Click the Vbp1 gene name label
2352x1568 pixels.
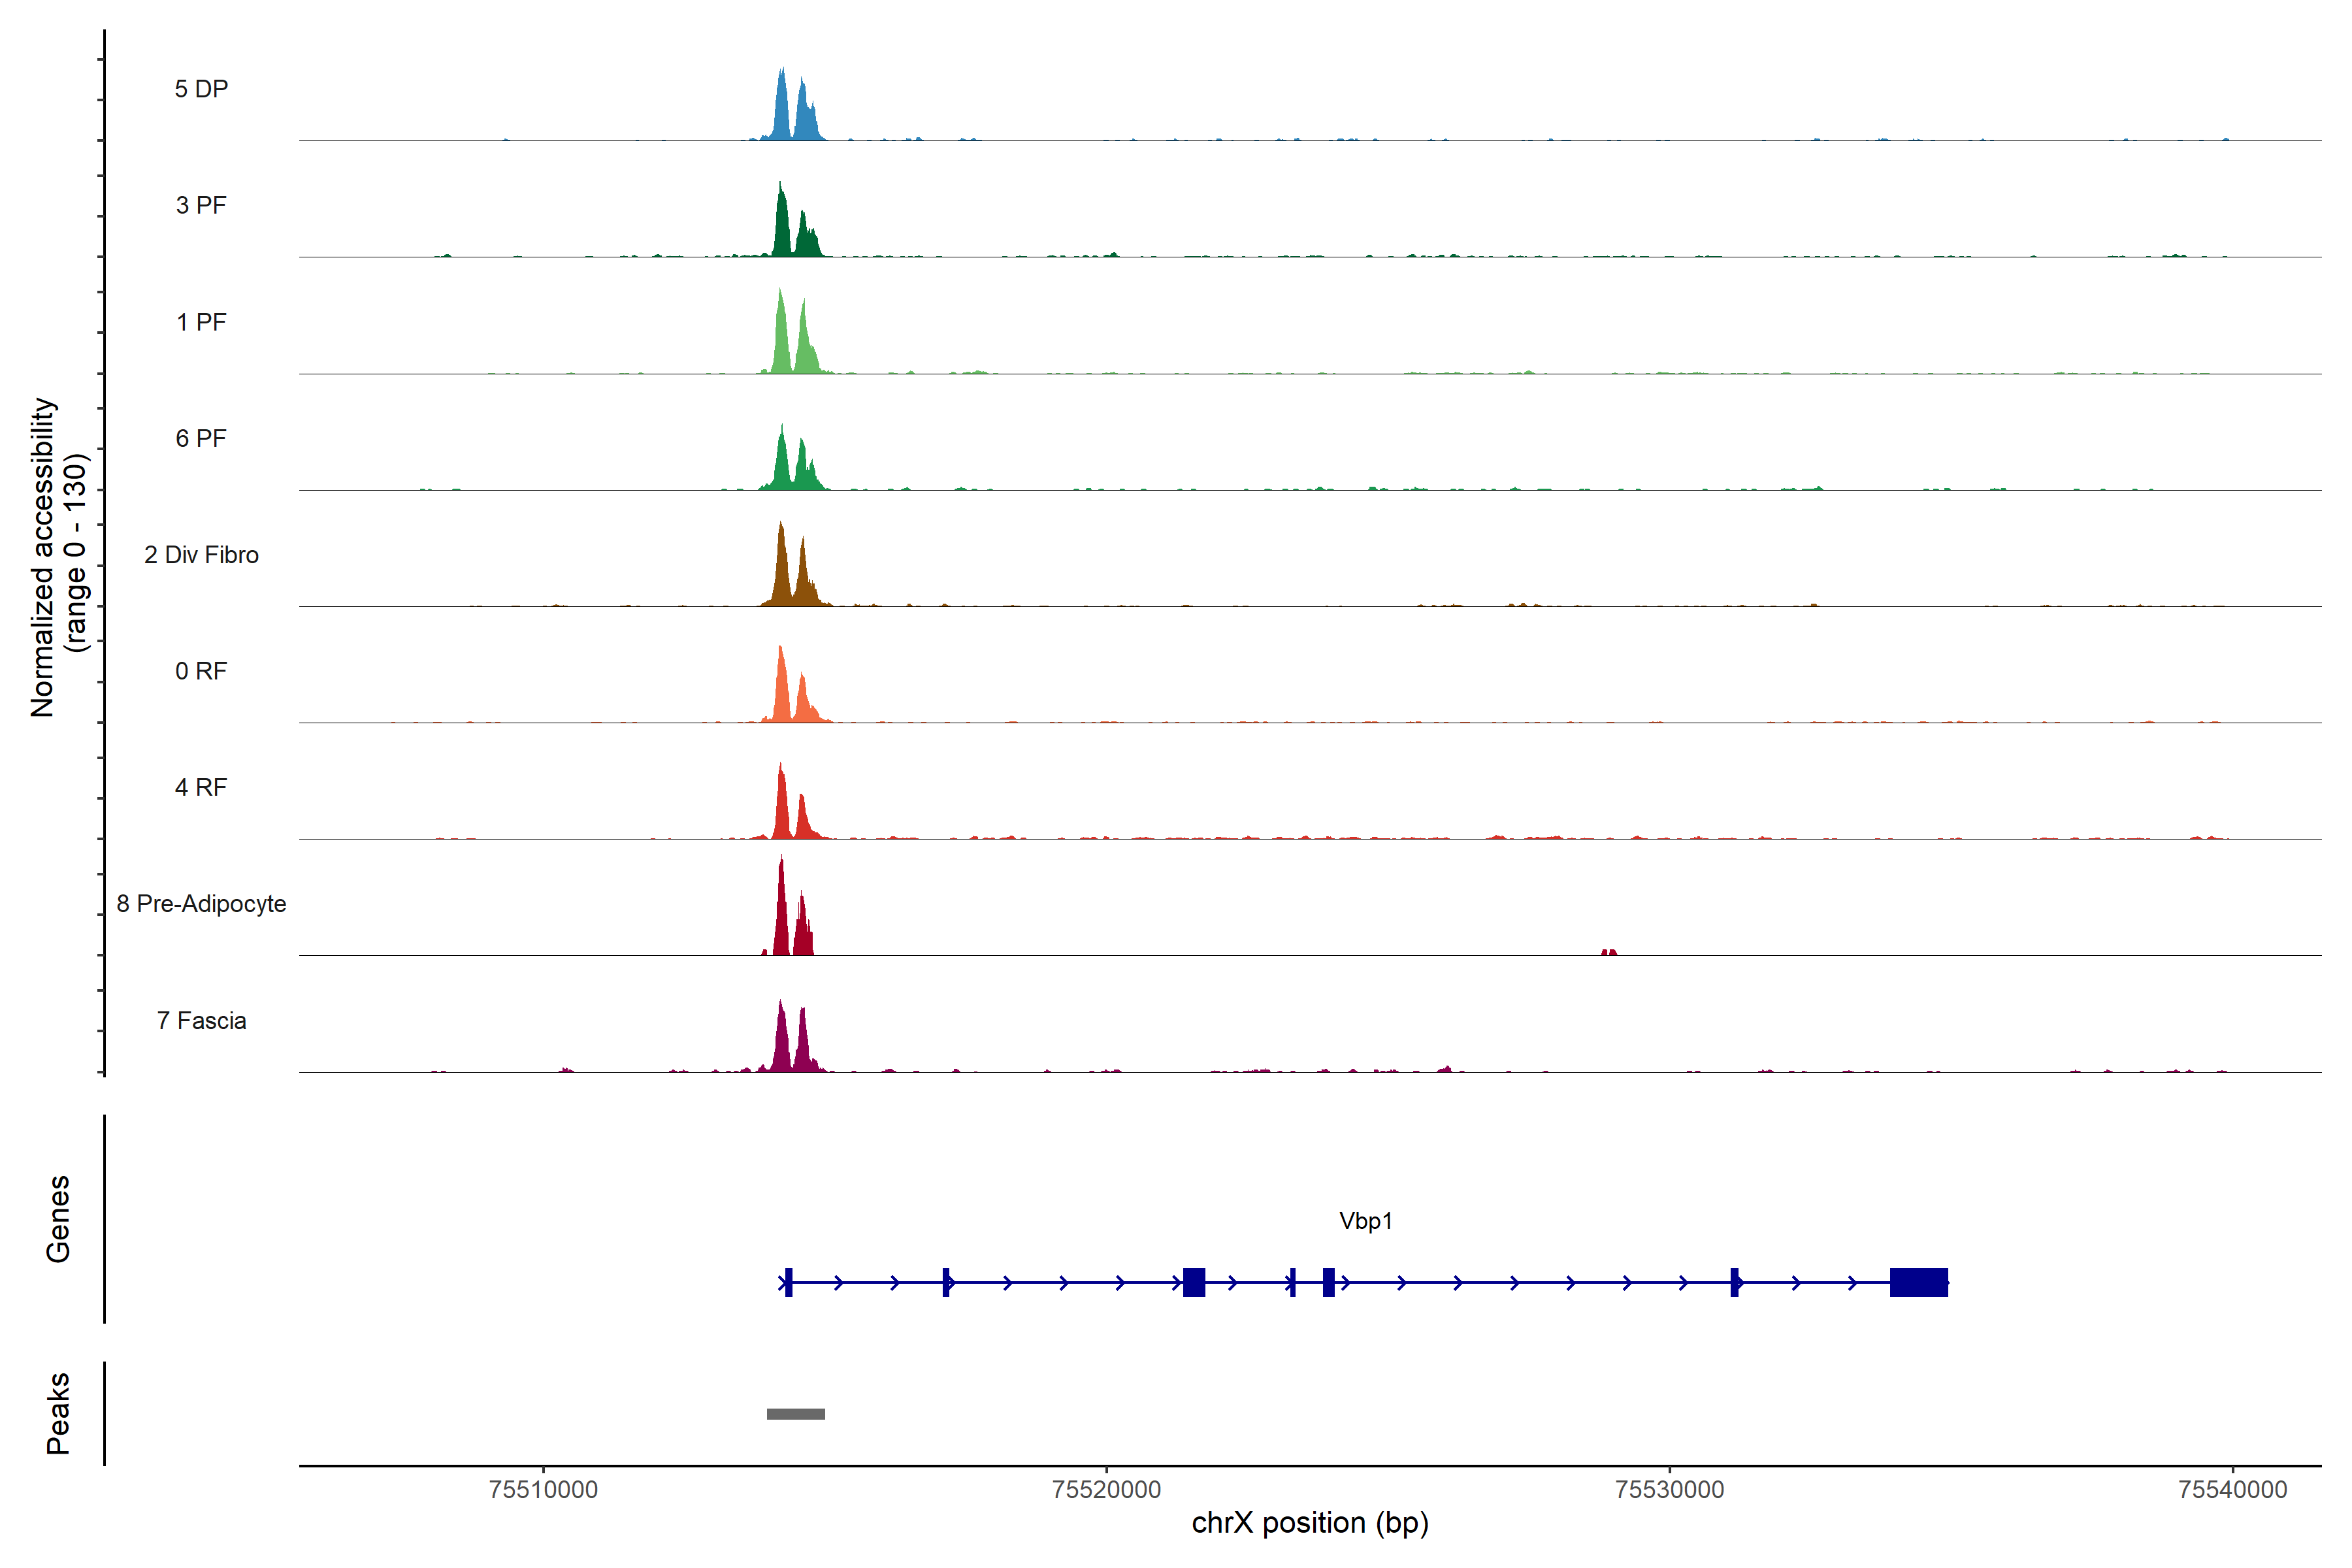[x=1365, y=1221]
